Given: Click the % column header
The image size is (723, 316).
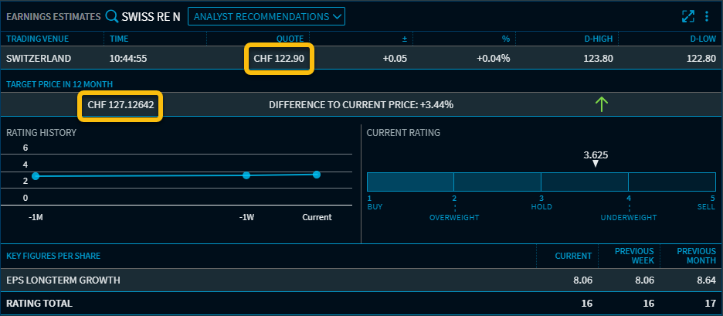Looking at the screenshot, I should click(x=506, y=39).
